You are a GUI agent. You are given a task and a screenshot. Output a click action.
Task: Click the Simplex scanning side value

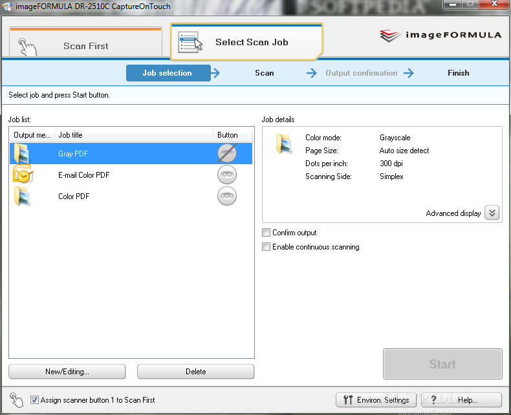coord(391,176)
